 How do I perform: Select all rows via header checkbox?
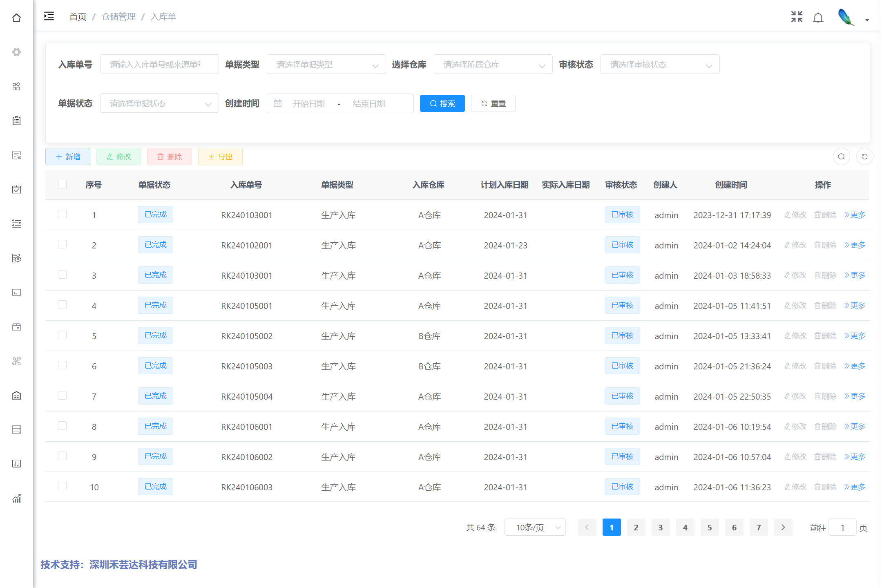(x=62, y=184)
